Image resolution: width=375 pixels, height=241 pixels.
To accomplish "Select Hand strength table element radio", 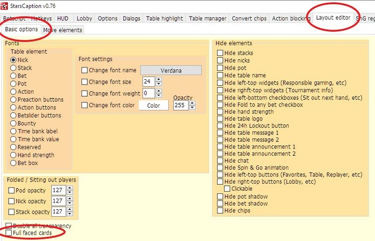I will (x=13, y=155).
